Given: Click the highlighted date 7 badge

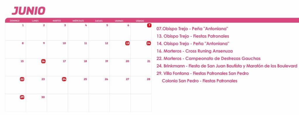Looking at the screenshot, I should [149, 25].
